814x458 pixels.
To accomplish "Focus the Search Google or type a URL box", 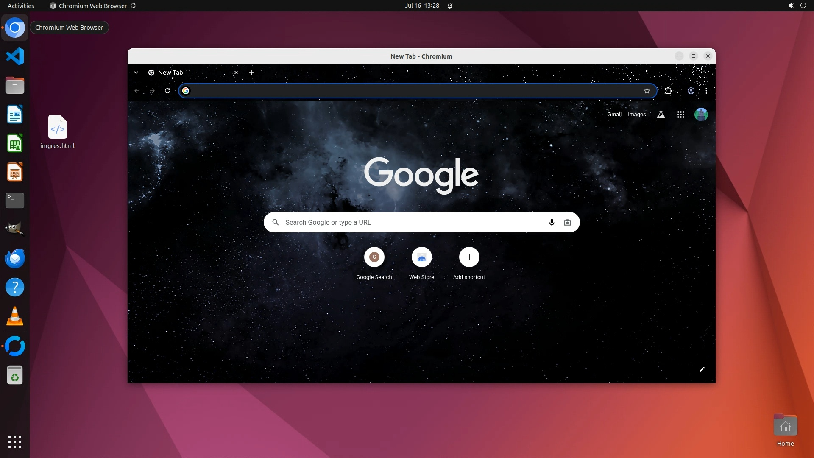I will pyautogui.click(x=407, y=222).
